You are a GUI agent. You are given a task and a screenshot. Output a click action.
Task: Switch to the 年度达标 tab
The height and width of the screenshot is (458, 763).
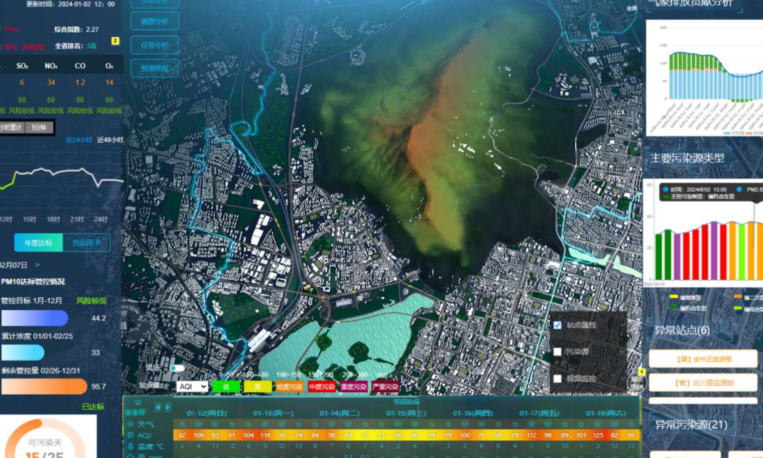(38, 243)
